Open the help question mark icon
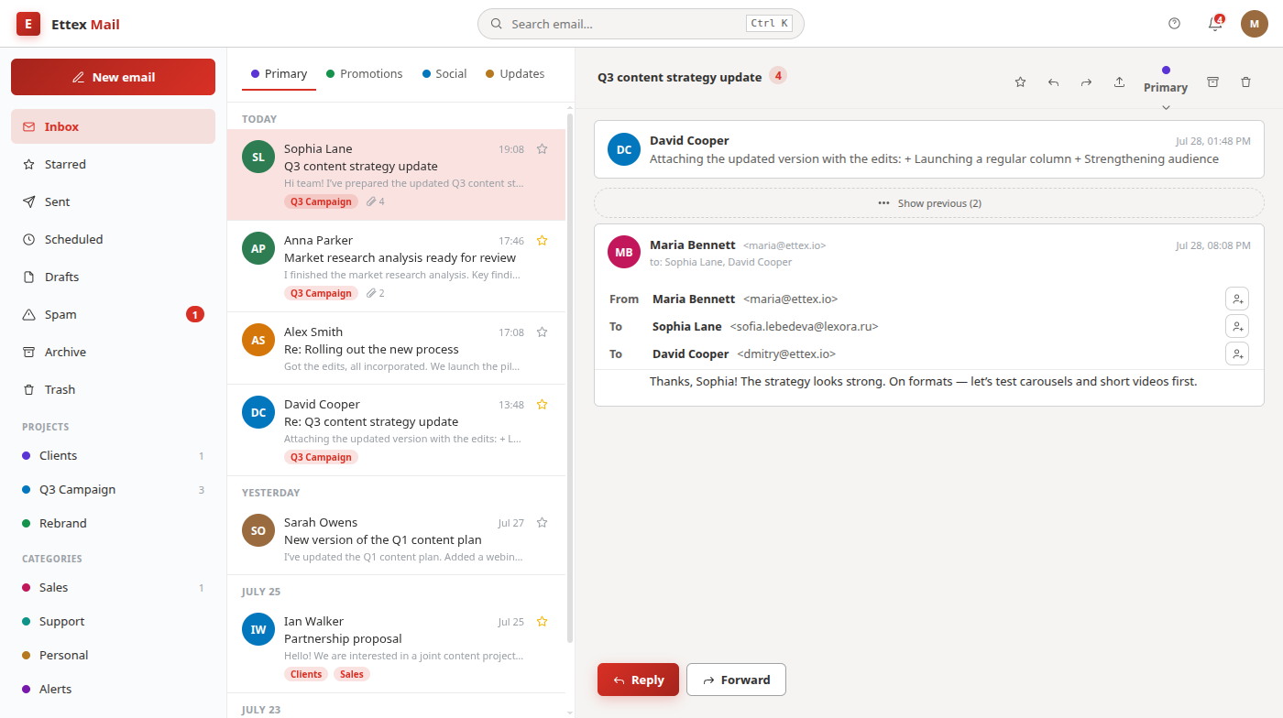1283x718 pixels. (x=1175, y=24)
